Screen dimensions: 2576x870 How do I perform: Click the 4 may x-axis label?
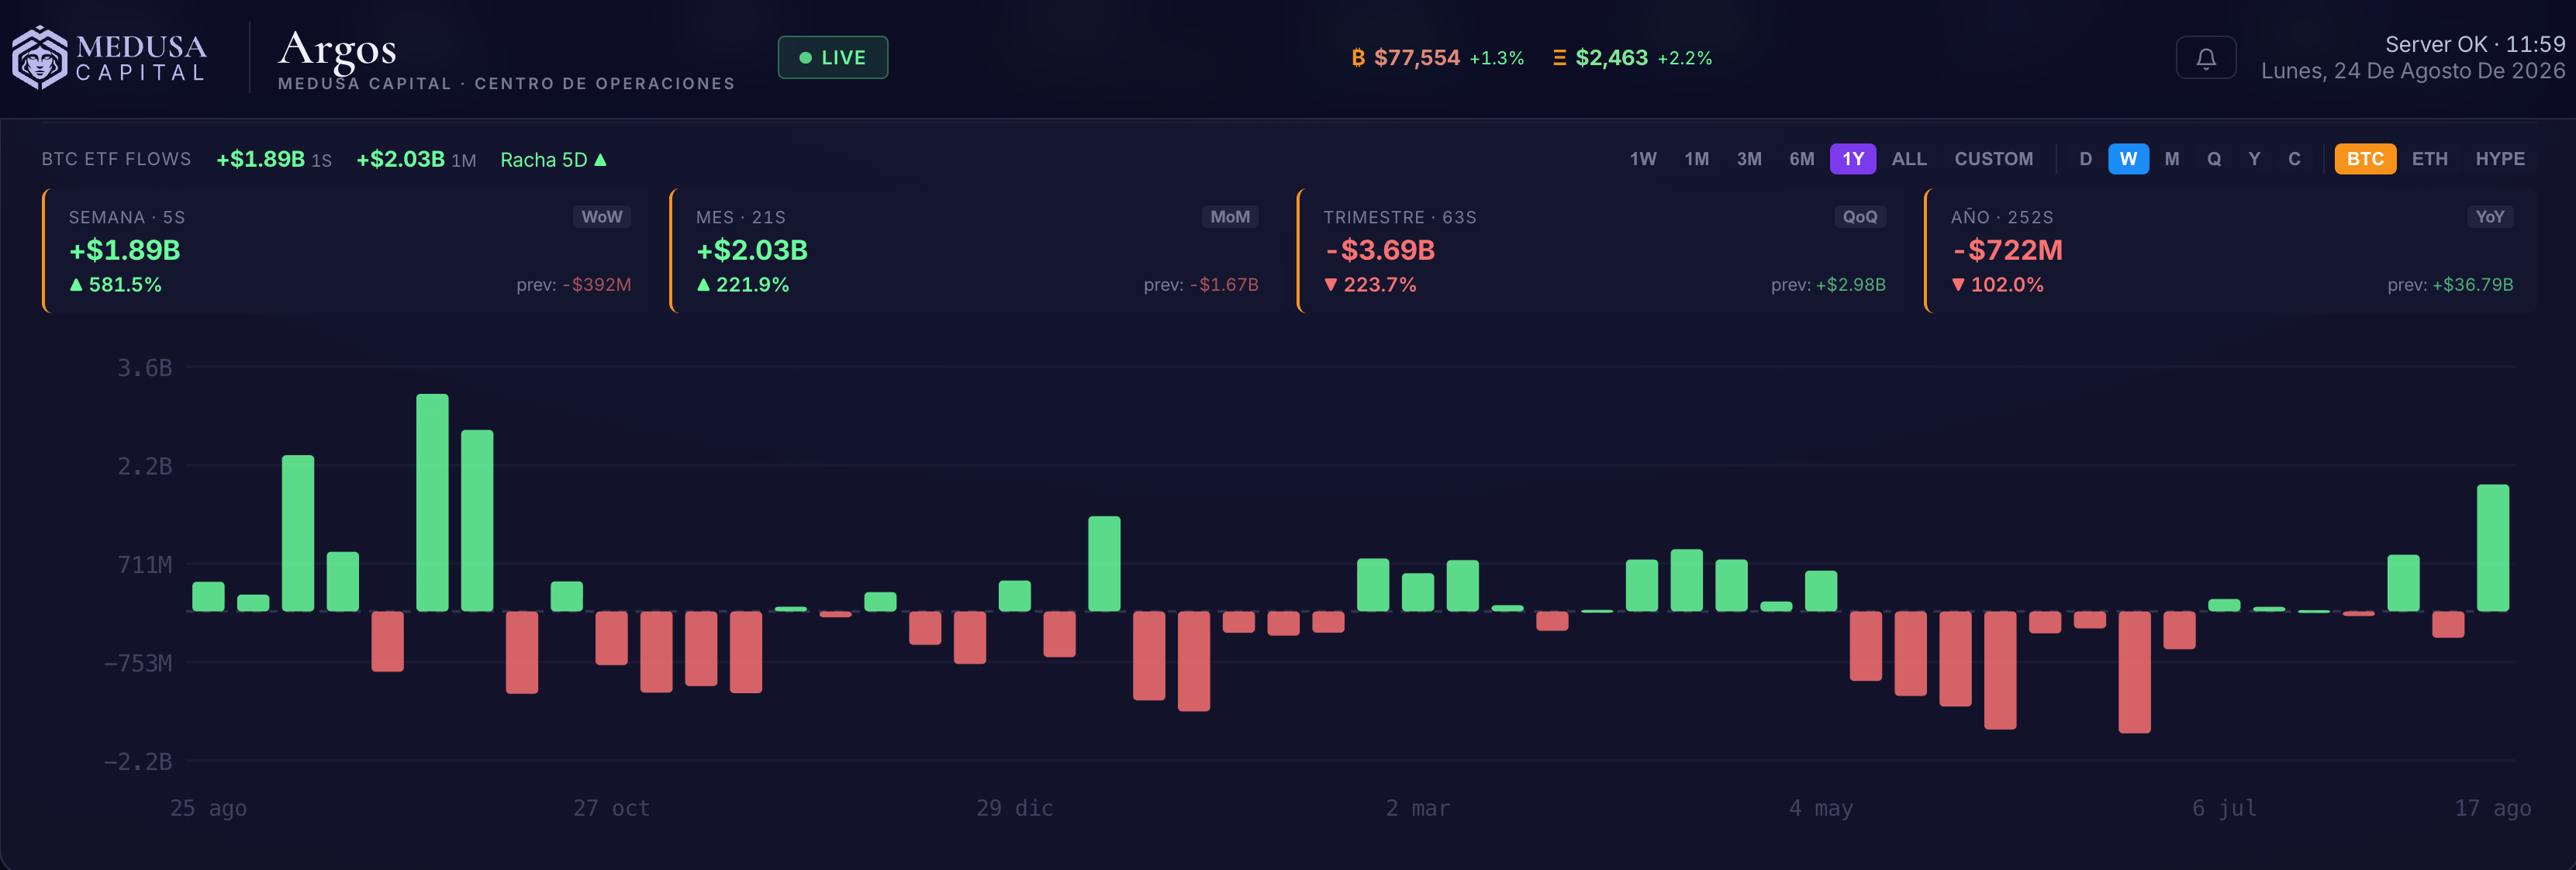pyautogui.click(x=1820, y=808)
